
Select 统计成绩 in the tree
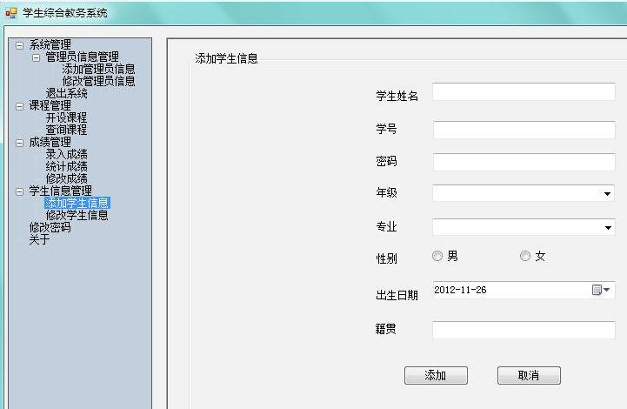[x=66, y=166]
